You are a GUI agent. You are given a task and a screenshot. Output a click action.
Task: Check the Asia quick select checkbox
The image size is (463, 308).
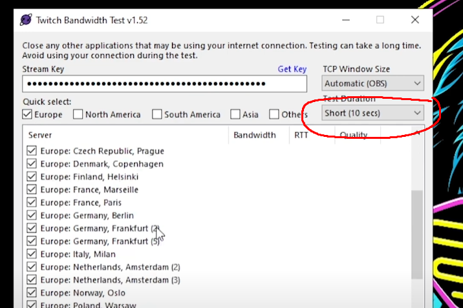235,114
